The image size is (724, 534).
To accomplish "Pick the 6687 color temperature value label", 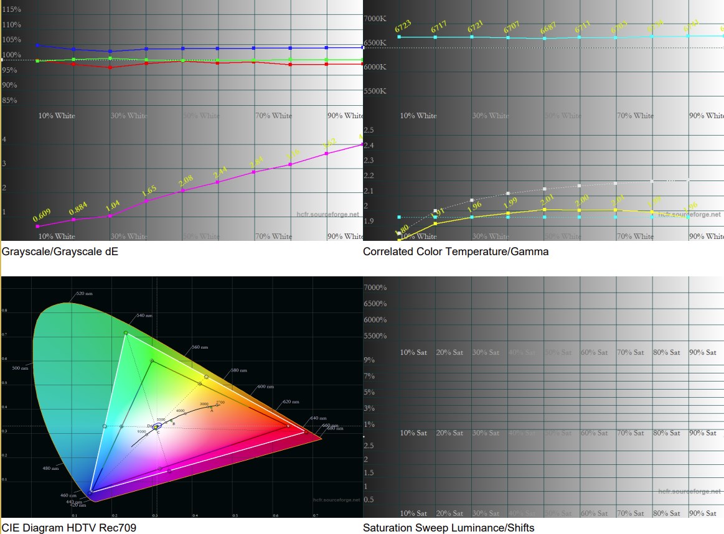I will click(x=548, y=28).
